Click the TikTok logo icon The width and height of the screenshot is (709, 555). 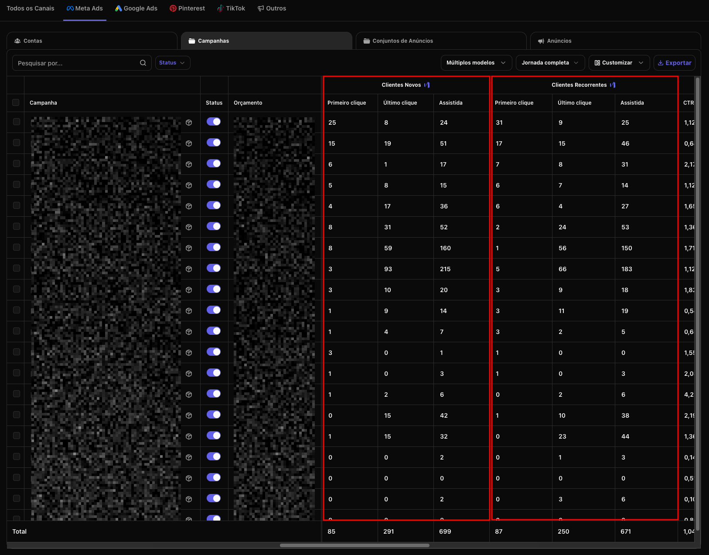coord(221,8)
